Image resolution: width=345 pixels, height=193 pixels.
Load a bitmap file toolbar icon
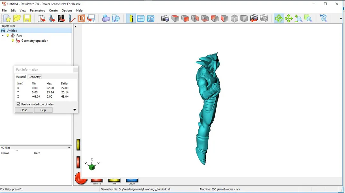click(x=61, y=18)
